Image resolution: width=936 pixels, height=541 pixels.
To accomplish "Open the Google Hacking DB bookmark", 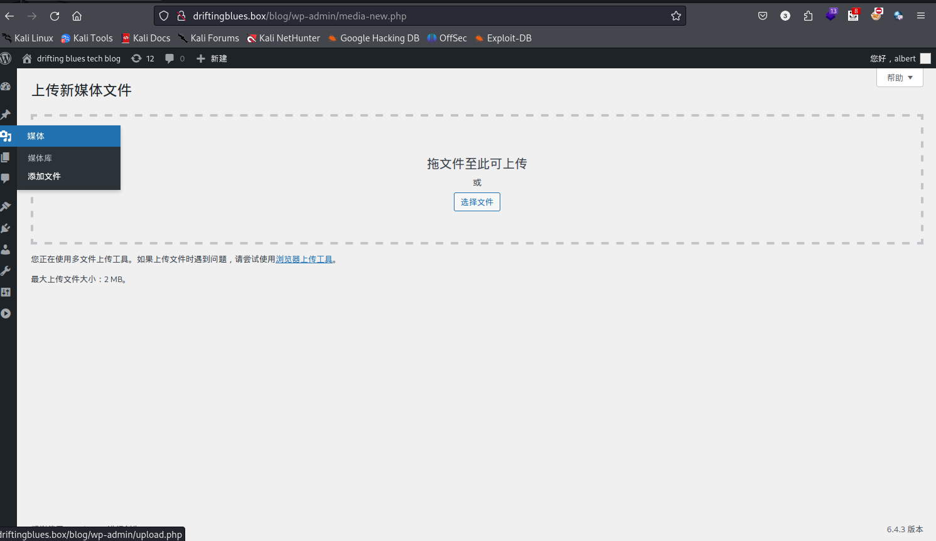I will pos(374,38).
